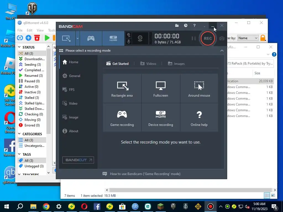This screenshot has width=283, height=212.
Task: Collapse TAGS section in qBittorrent
Action: pyautogui.click(x=19, y=154)
